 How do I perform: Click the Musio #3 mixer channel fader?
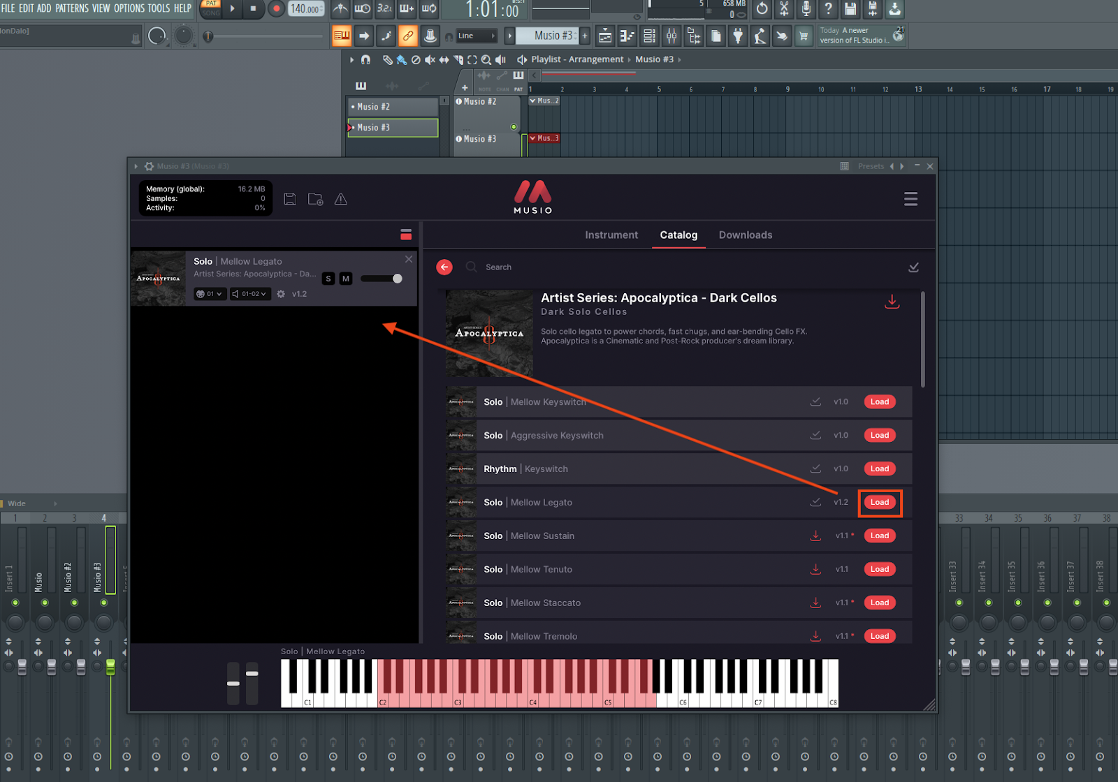pos(110,667)
